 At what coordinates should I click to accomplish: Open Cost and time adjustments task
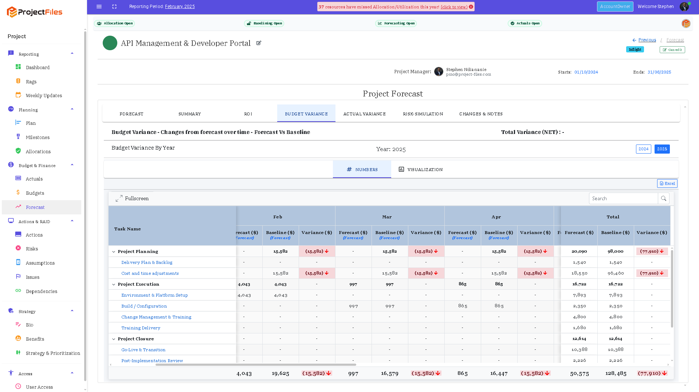click(150, 273)
